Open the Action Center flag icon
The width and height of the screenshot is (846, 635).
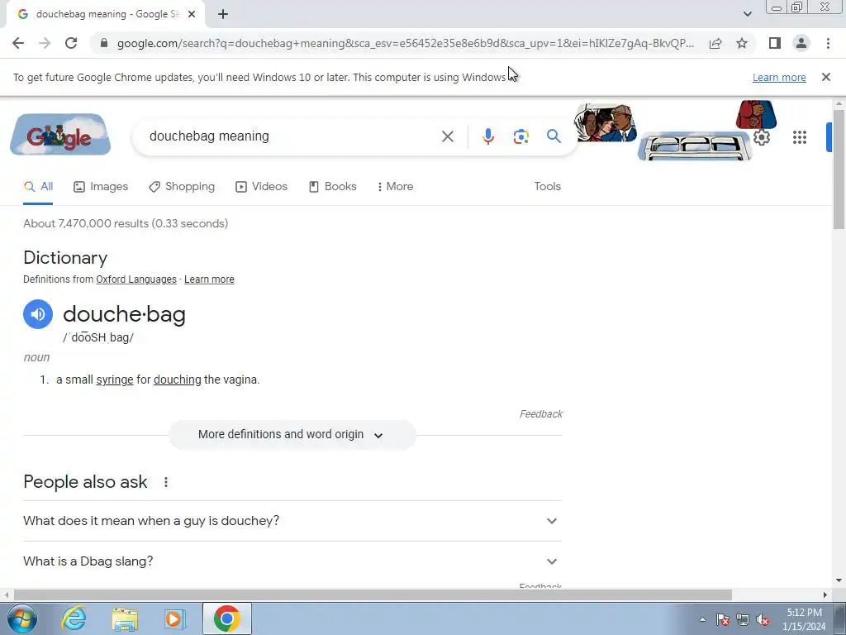[x=722, y=619]
